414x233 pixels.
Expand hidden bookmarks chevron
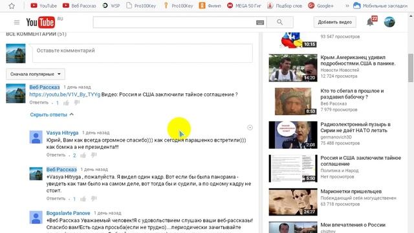(x=347, y=6)
